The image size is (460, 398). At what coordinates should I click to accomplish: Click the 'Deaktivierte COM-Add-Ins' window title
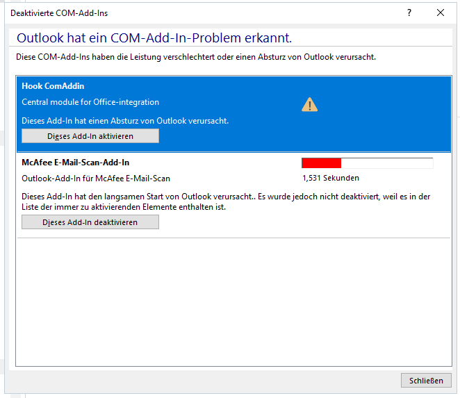click(59, 13)
